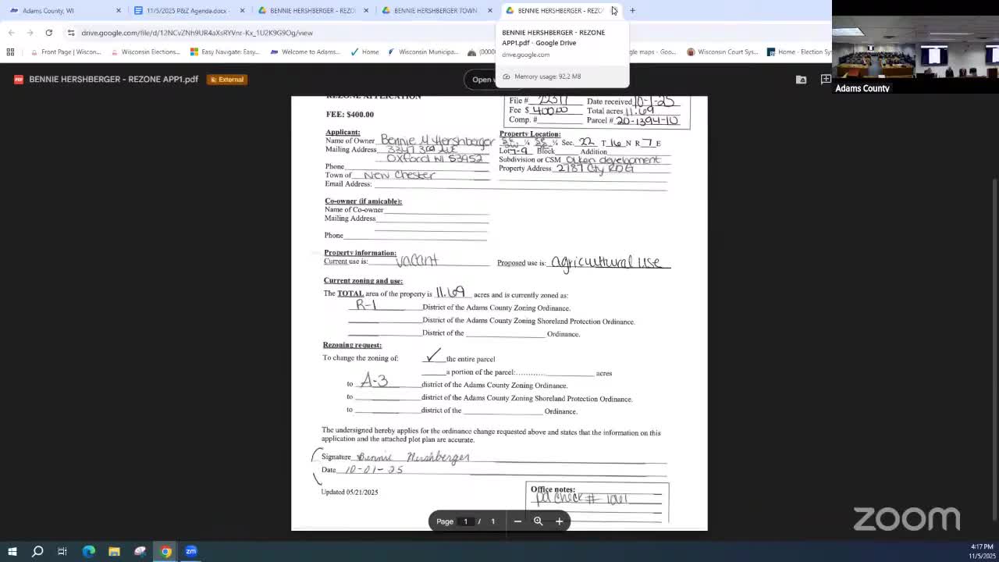This screenshot has width=999, height=562.
Task: Open Easy Navigate bookmark
Action: coord(225,52)
